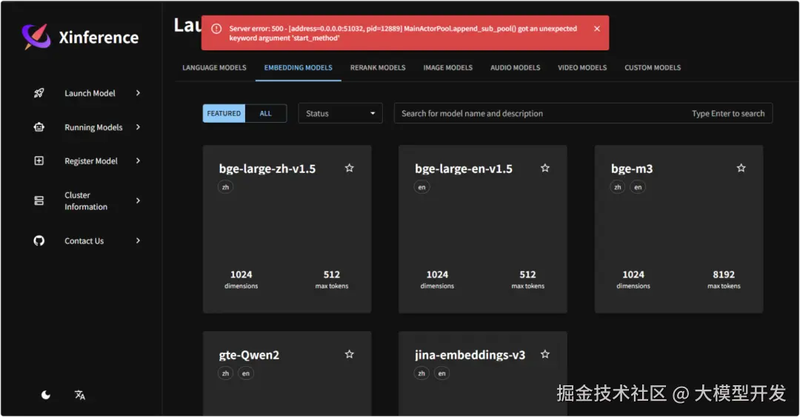The height and width of the screenshot is (417, 800).
Task: Star the gte-Qwen2 model
Action: 350,354
